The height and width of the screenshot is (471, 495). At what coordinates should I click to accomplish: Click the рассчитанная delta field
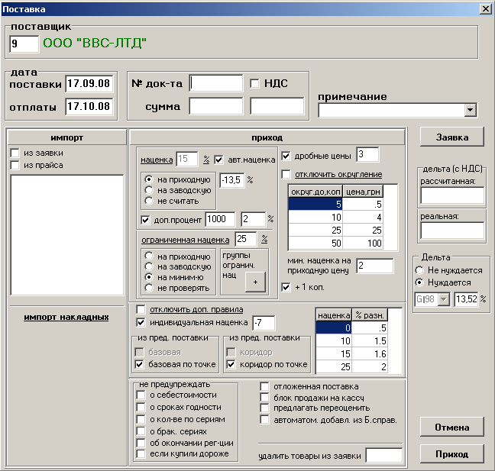(452, 195)
